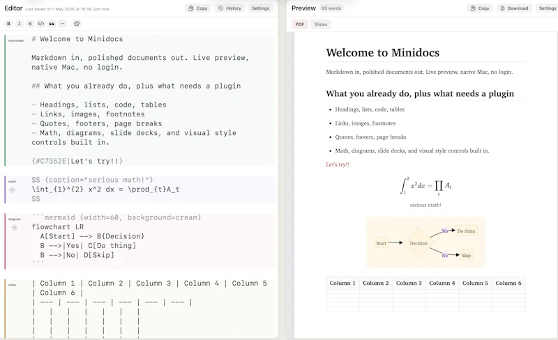The width and height of the screenshot is (558, 340).
Task: Apply italic formatting from the toolbar
Action: tap(20, 24)
